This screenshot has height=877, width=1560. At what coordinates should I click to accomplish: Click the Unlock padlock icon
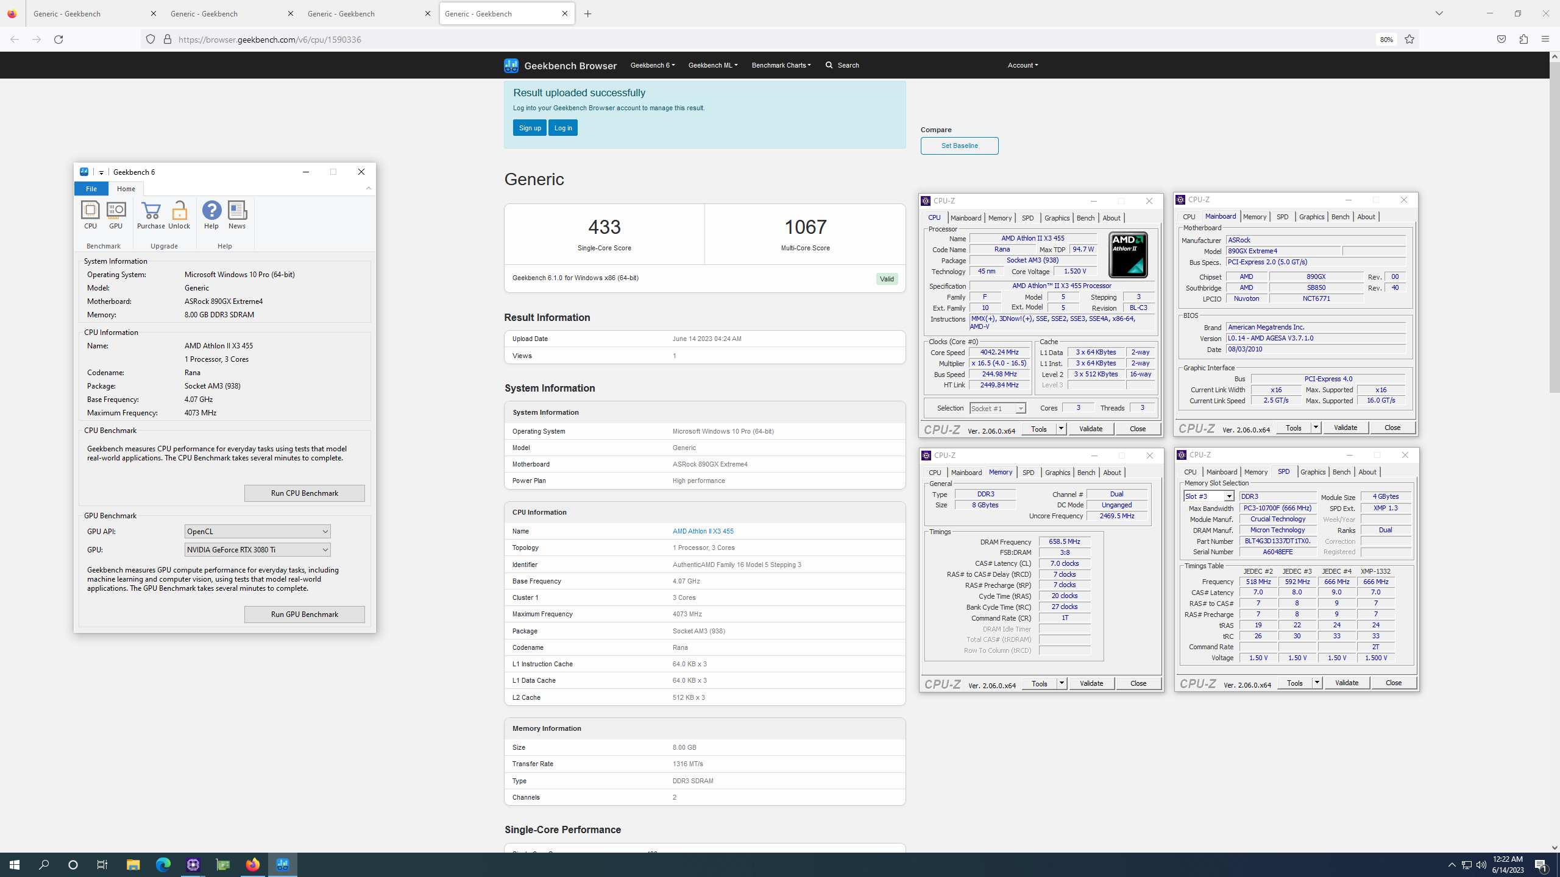[179, 216]
